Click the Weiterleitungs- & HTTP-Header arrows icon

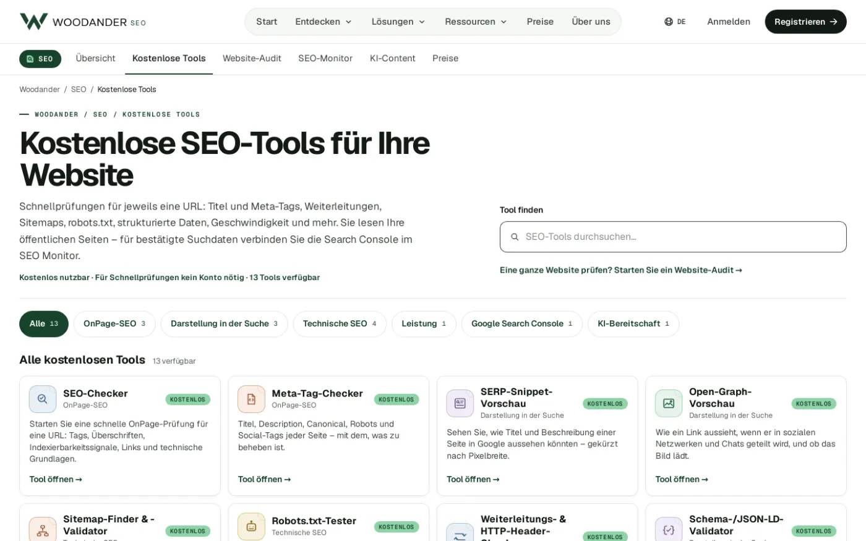pyautogui.click(x=460, y=534)
